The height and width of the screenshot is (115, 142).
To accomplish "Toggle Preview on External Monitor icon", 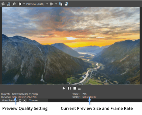I will point(9,4).
